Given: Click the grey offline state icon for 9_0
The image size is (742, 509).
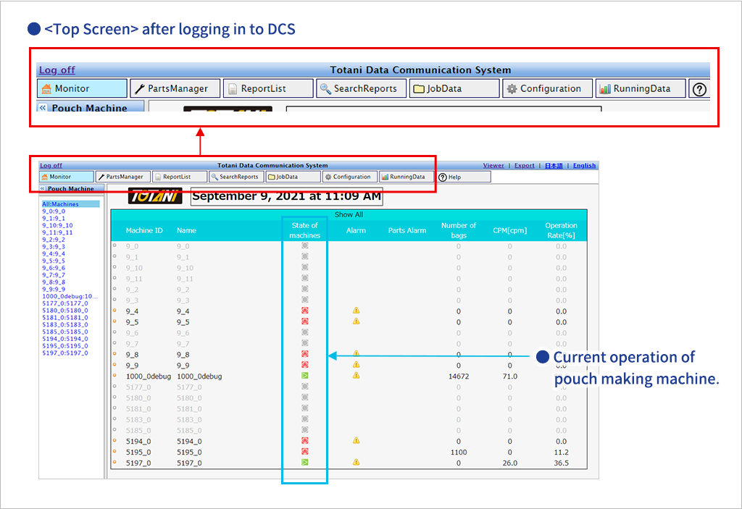Looking at the screenshot, I should pos(305,246).
